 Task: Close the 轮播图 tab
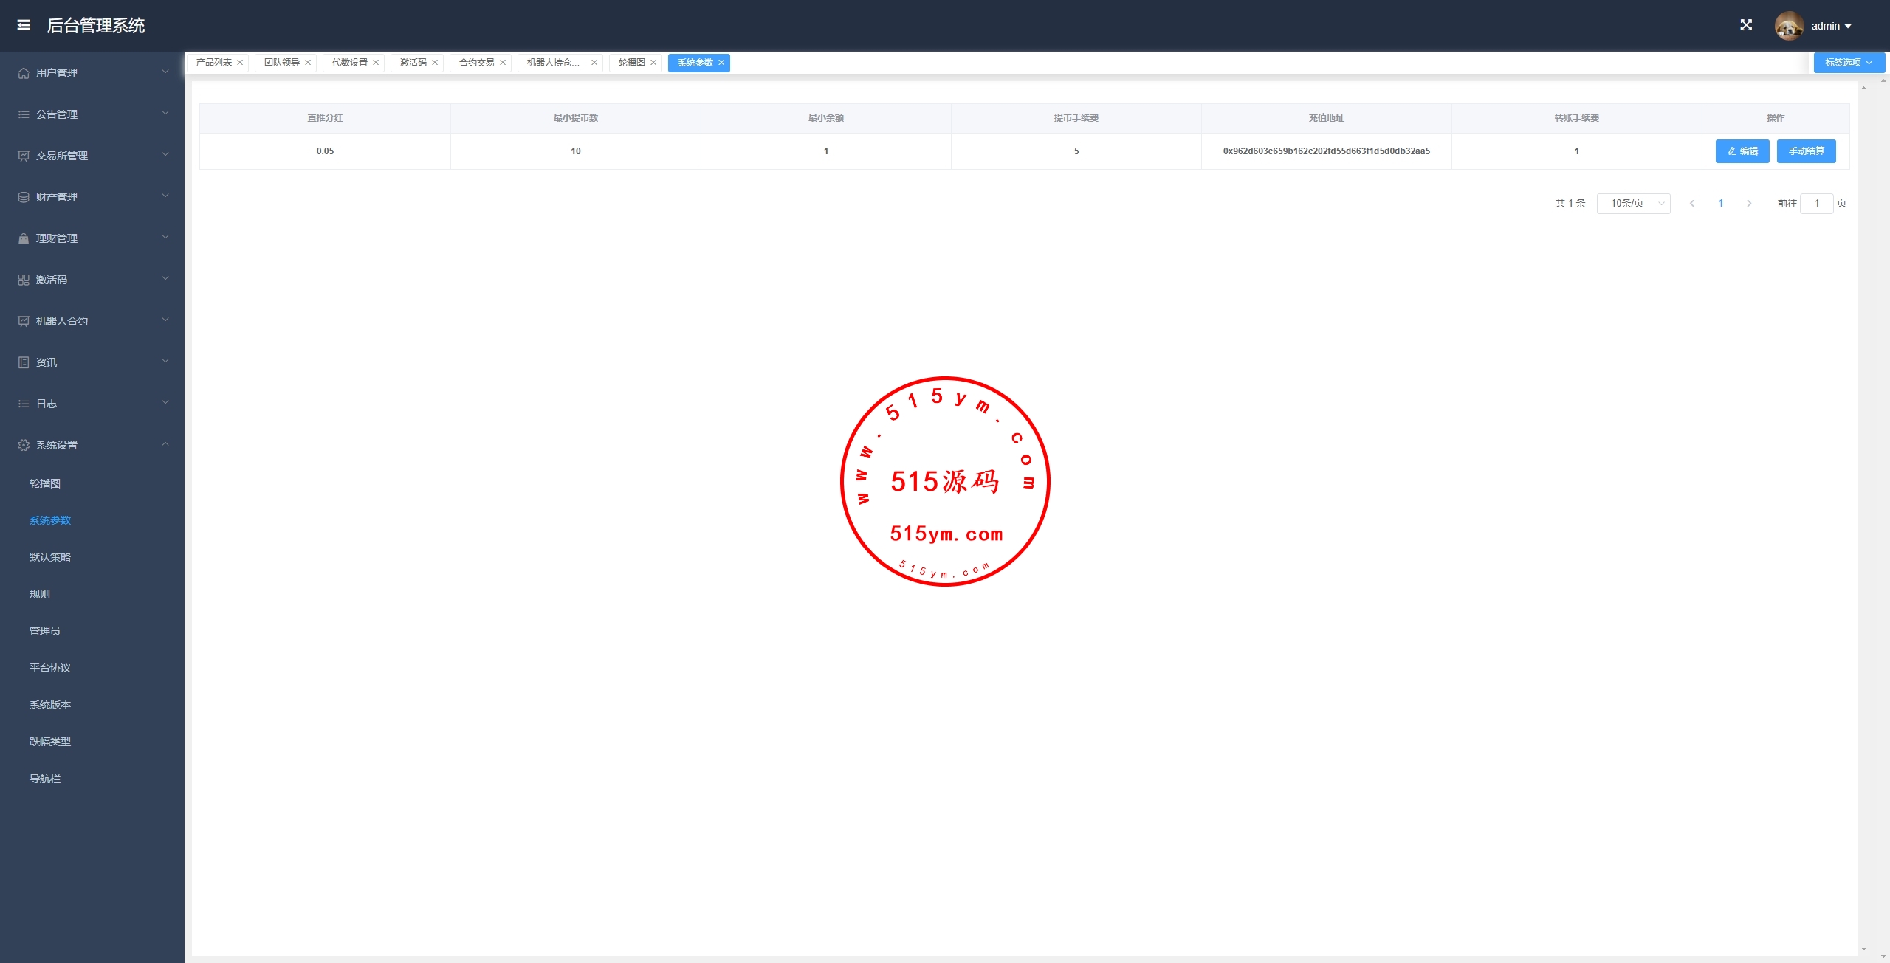(653, 63)
